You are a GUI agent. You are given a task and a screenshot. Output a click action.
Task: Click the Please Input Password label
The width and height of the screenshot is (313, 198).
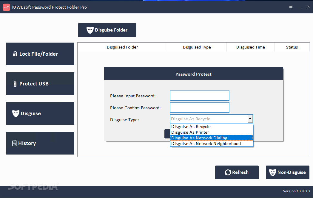tap(133, 96)
